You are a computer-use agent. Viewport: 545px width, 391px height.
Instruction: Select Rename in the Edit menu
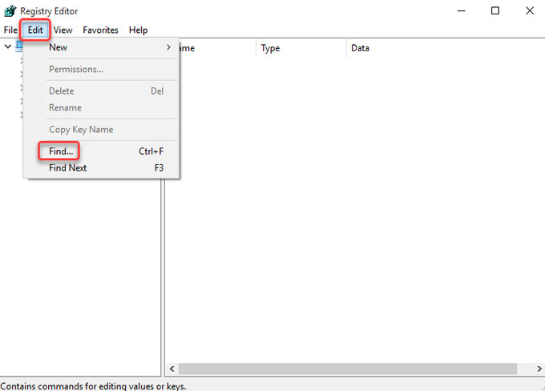click(x=101, y=107)
